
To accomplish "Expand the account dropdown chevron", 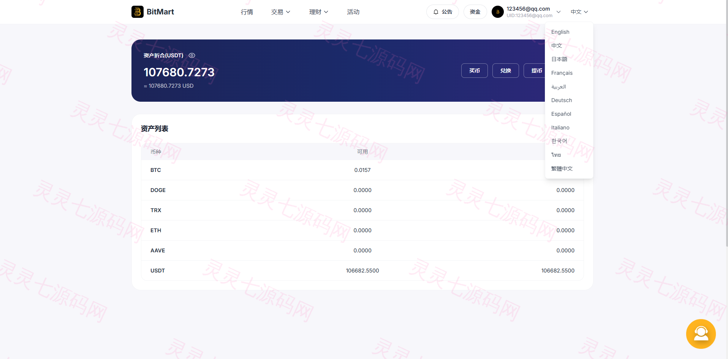I will click(x=559, y=12).
